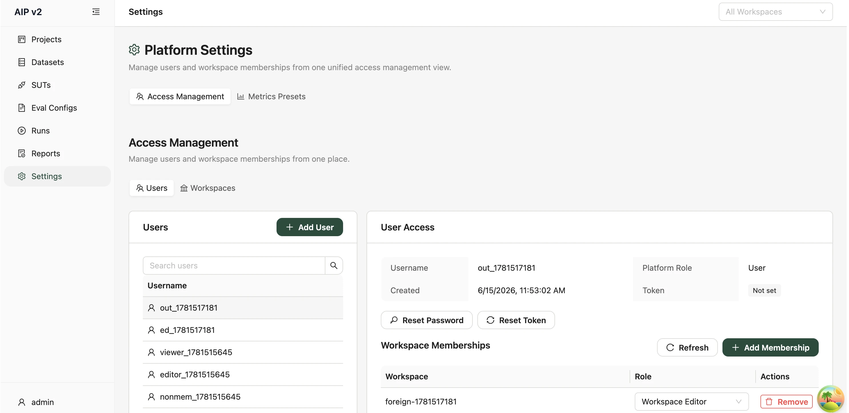Click the plus icon in Add Membership
Image resolution: width=849 pixels, height=413 pixels.
coord(735,347)
